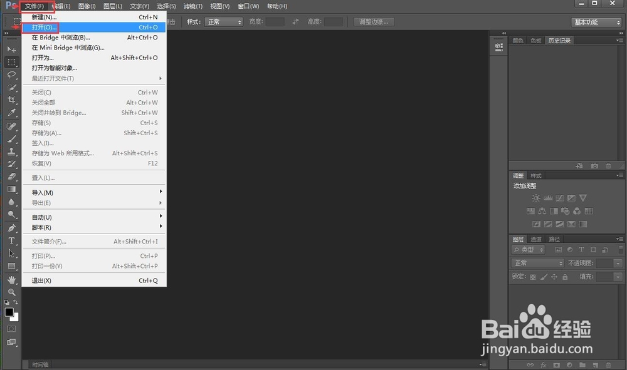Open the 不透明度 opacity dropdown arrow

618,264
